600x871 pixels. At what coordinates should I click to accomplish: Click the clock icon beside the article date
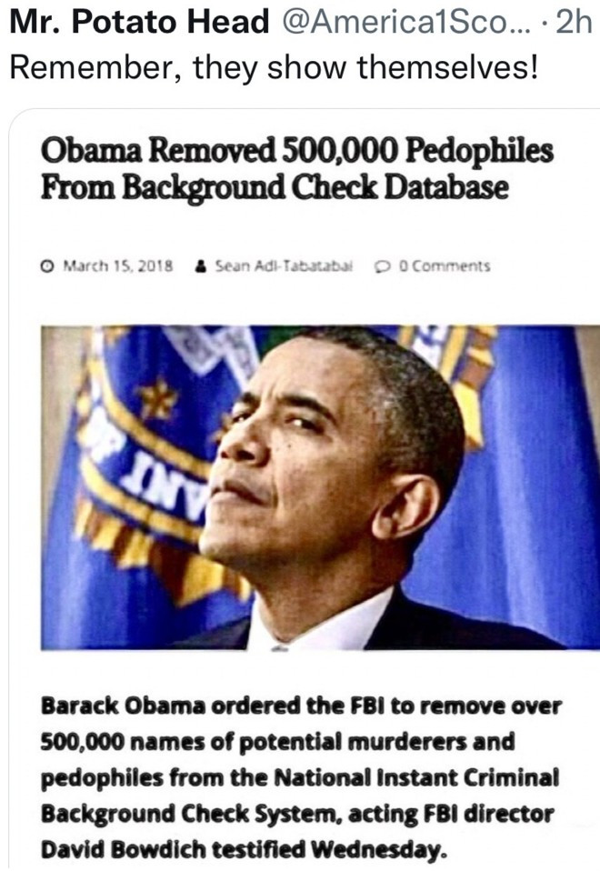47,266
